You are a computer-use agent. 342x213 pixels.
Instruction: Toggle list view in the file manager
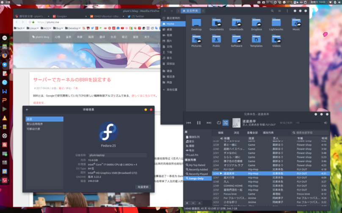[x=280, y=11]
